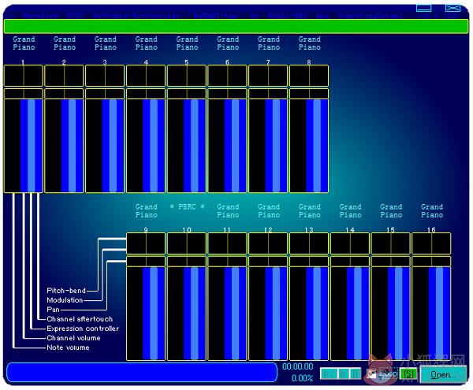Click the green [S] button

[408, 374]
